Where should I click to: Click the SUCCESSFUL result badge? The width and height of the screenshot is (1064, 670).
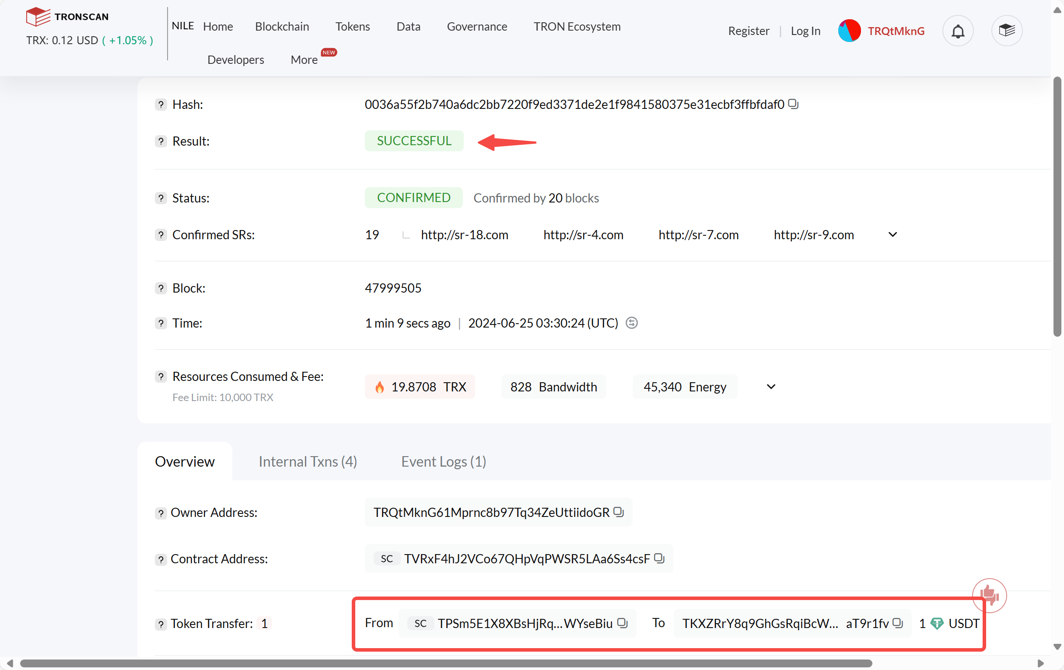413,141
